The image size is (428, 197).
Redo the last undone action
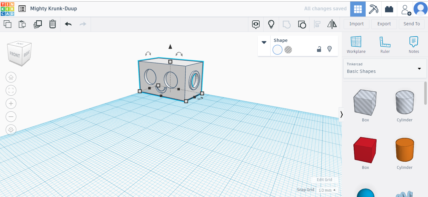pos(83,24)
